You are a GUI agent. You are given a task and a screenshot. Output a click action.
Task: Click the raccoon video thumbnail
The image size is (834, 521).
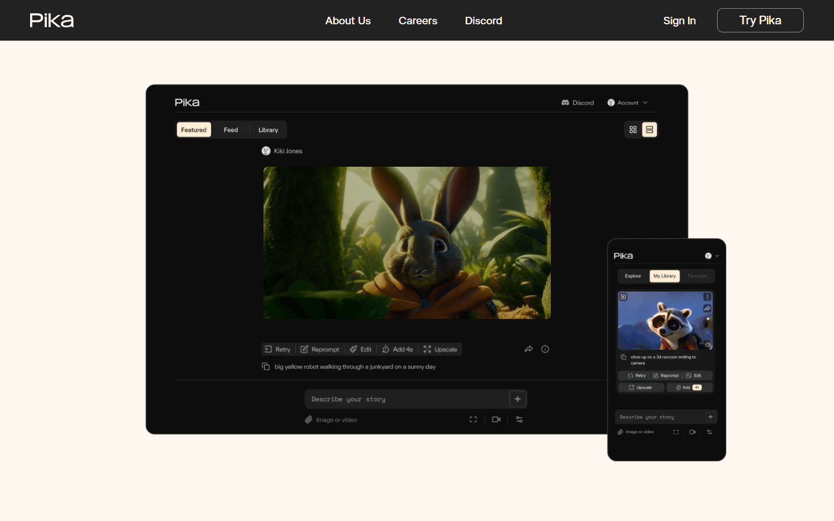pos(665,320)
